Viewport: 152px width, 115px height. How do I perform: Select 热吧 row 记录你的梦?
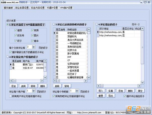[70, 64]
